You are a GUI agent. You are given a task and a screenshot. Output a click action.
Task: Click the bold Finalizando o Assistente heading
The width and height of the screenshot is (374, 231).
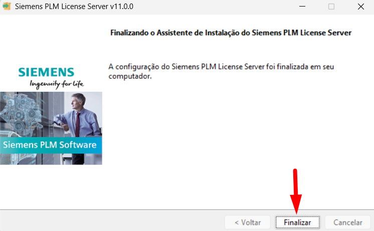231,33
